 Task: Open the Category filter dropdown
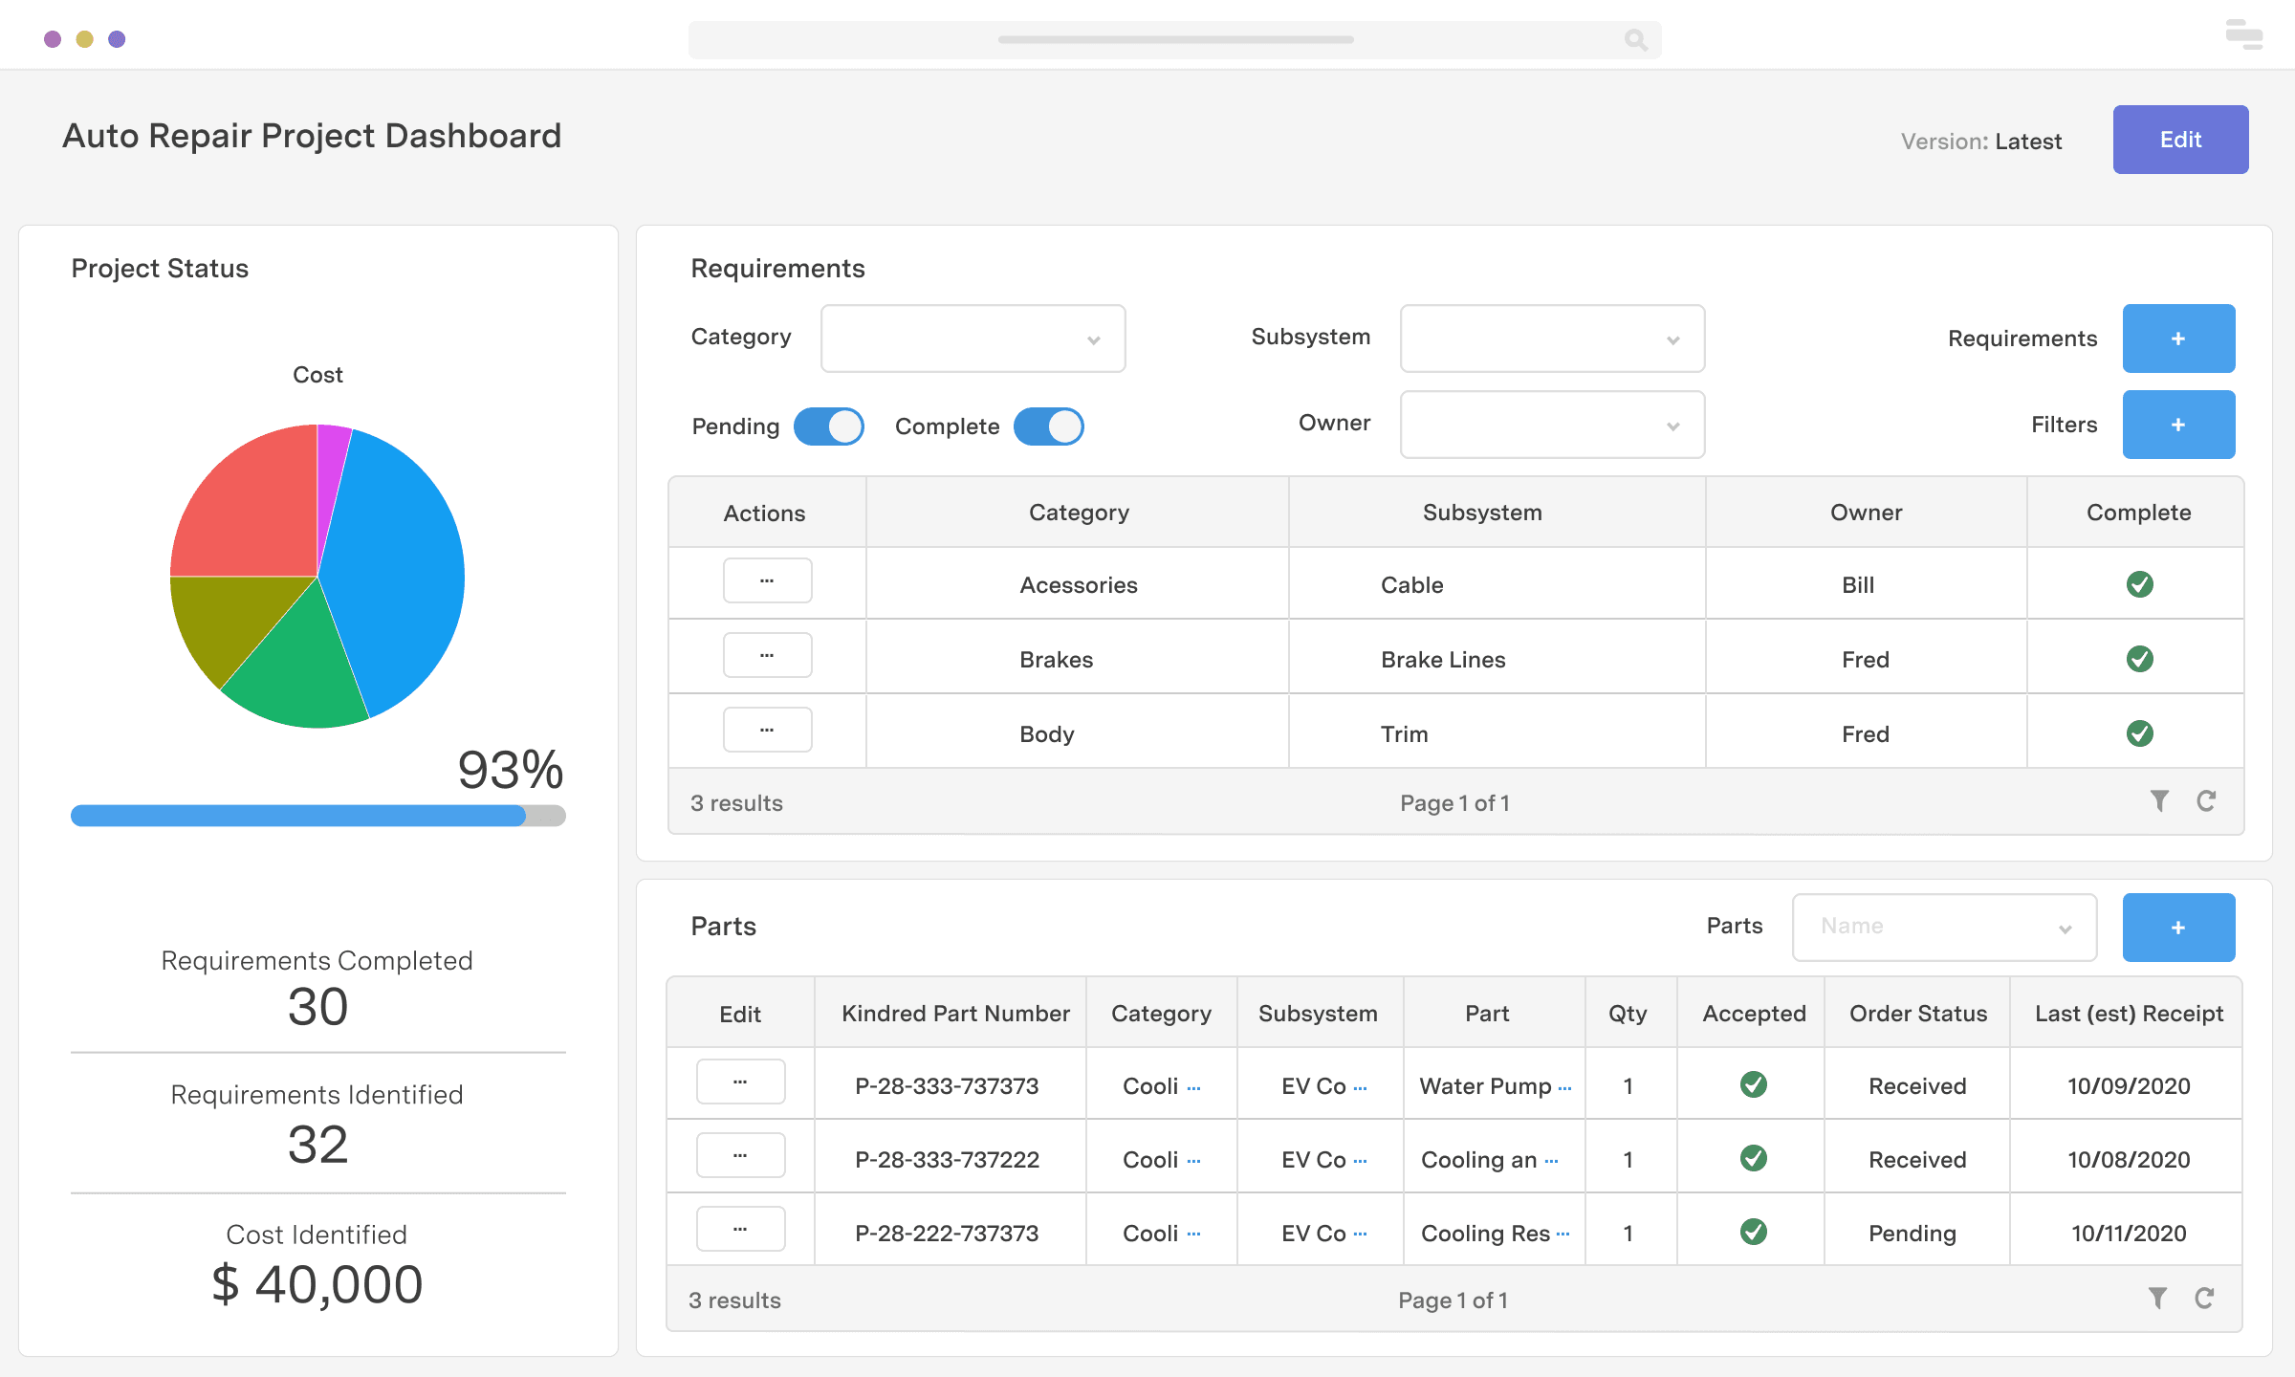click(x=973, y=339)
